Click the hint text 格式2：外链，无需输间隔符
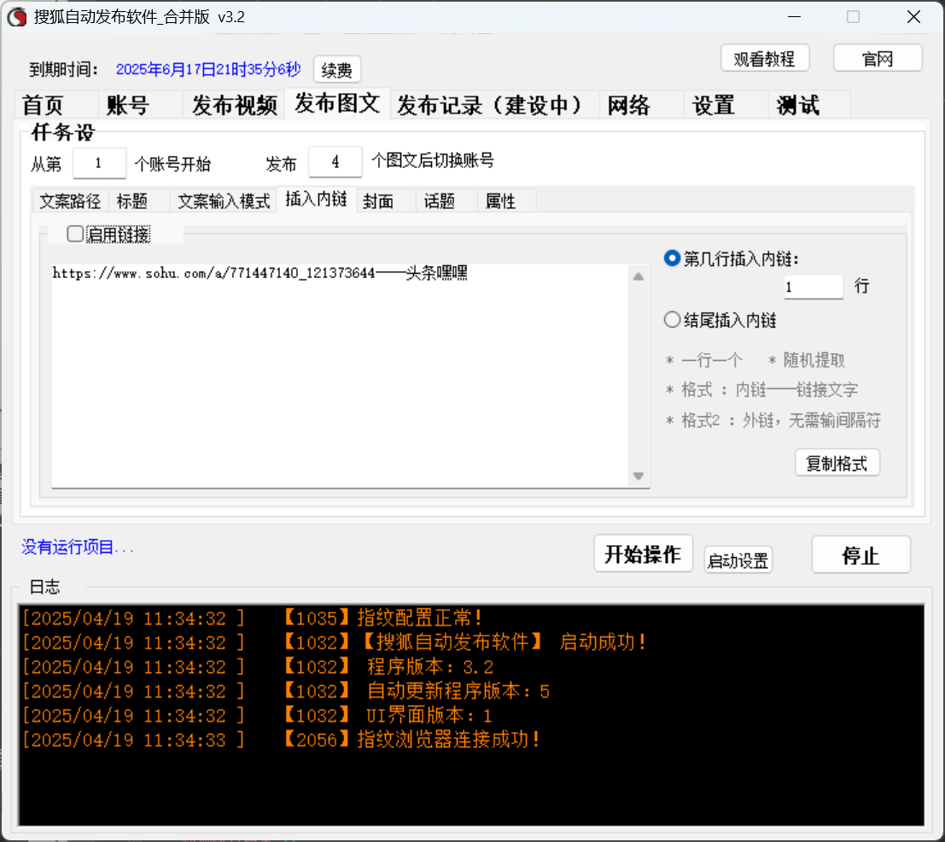Image resolution: width=945 pixels, height=842 pixels. coord(773,420)
